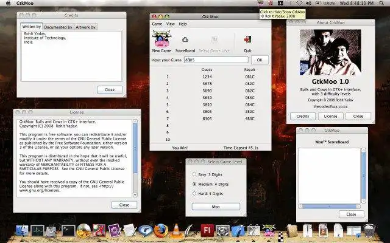Click the ScoreBoard vertical scrollbar thumb

click(x=364, y=176)
